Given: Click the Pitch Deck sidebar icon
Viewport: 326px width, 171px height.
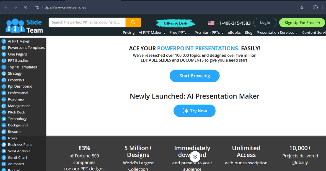Looking at the screenshot, I should point(4,112).
